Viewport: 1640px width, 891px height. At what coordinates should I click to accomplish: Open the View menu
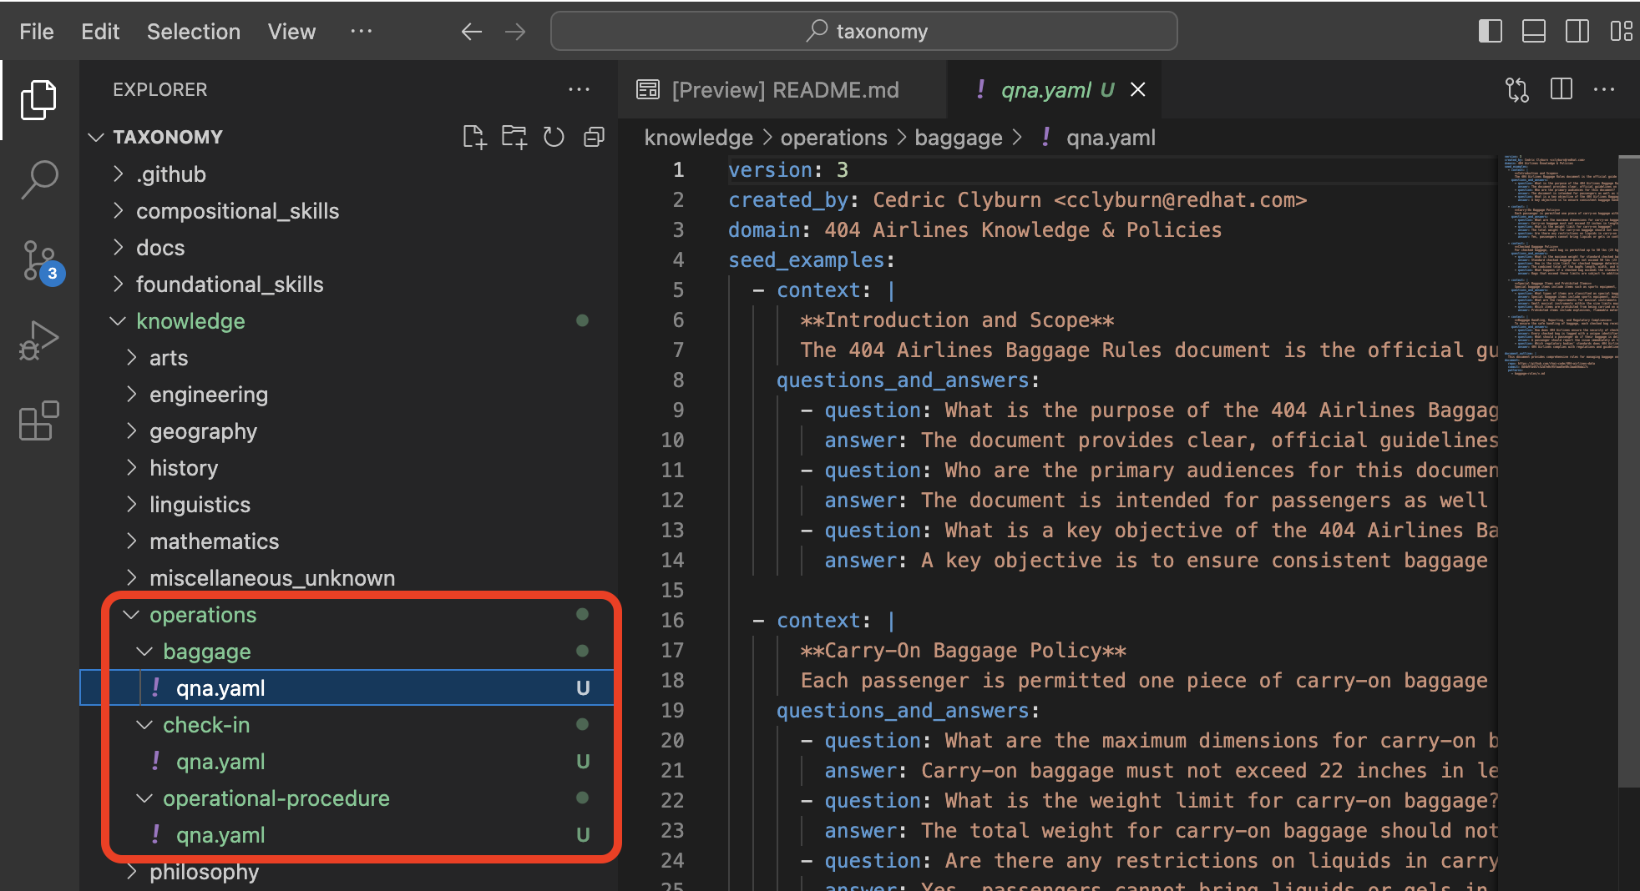291,32
